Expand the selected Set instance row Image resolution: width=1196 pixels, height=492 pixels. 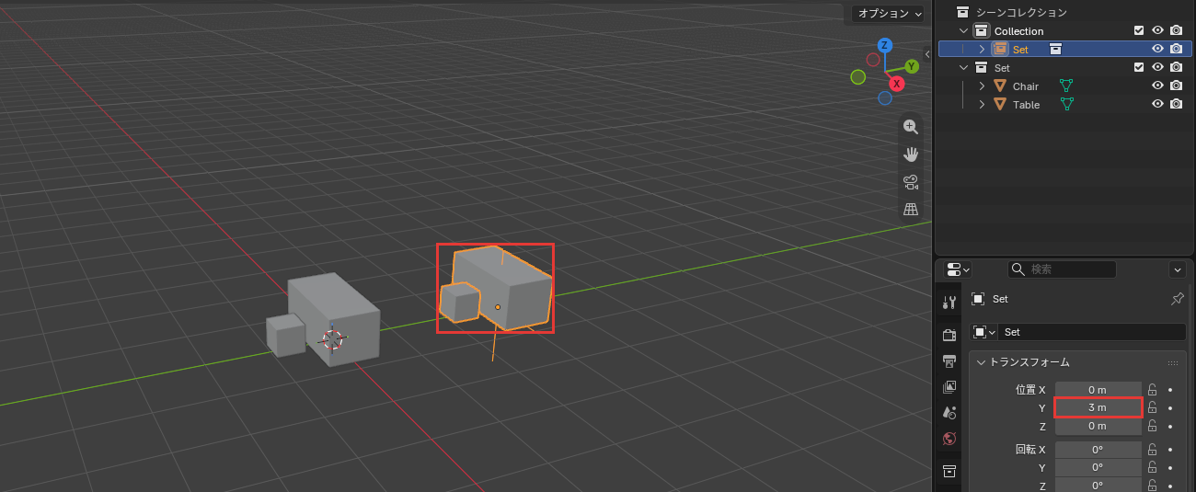[x=982, y=49]
